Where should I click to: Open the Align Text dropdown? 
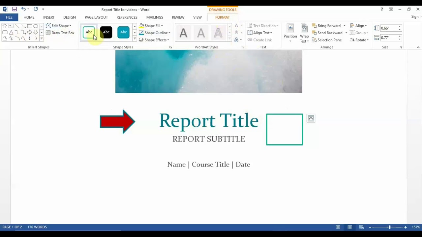[260, 33]
